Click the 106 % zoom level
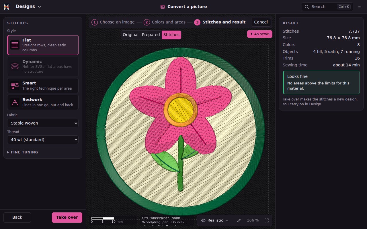Viewport: 367px width, 229px height. [253, 220]
